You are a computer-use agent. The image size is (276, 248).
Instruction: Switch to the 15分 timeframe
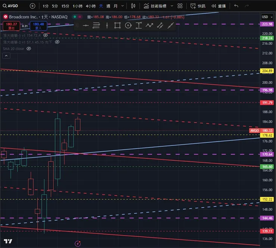[x=65, y=6]
